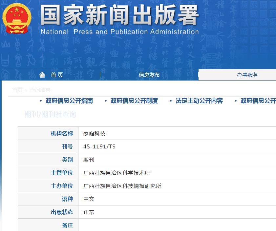276x231 pixels.
Task: Click the English site subtitle text
Action: [120, 32]
